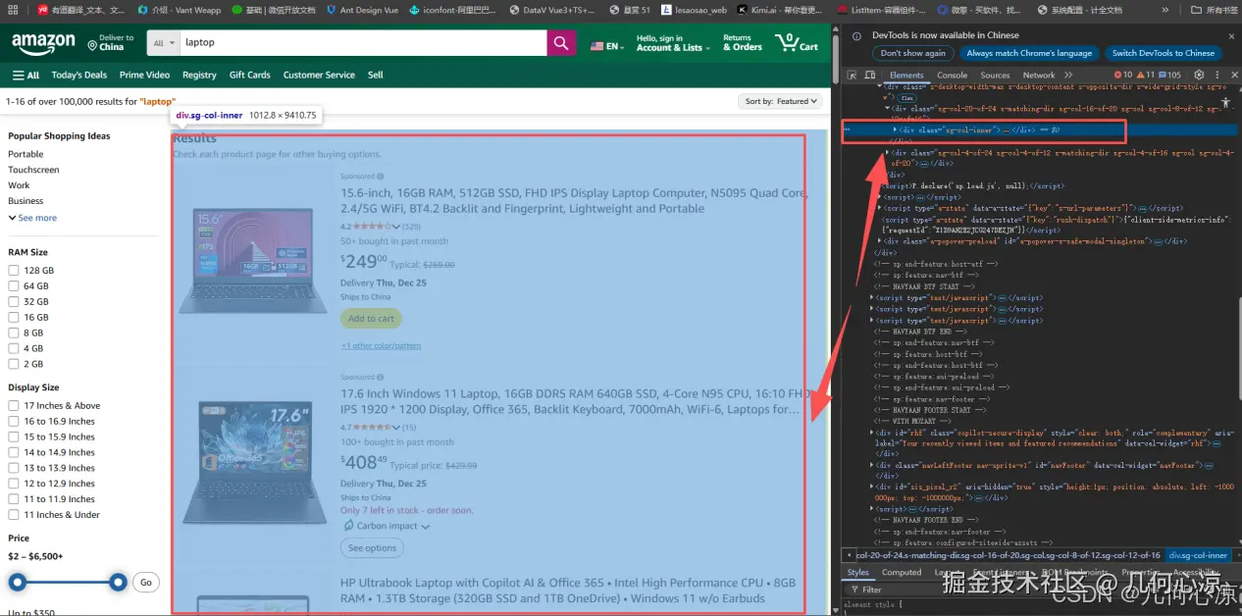Open the lesaosao_web bookmark
Image resolution: width=1242 pixels, height=616 pixels.
[694, 10]
